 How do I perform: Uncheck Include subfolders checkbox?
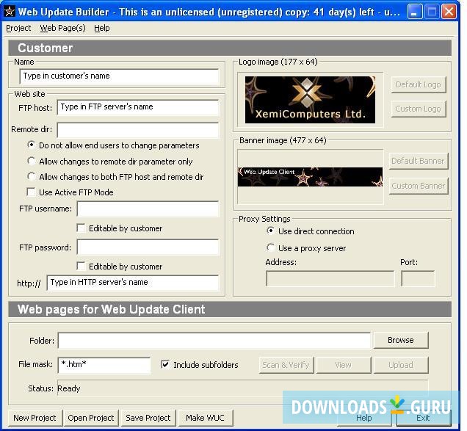pos(165,365)
